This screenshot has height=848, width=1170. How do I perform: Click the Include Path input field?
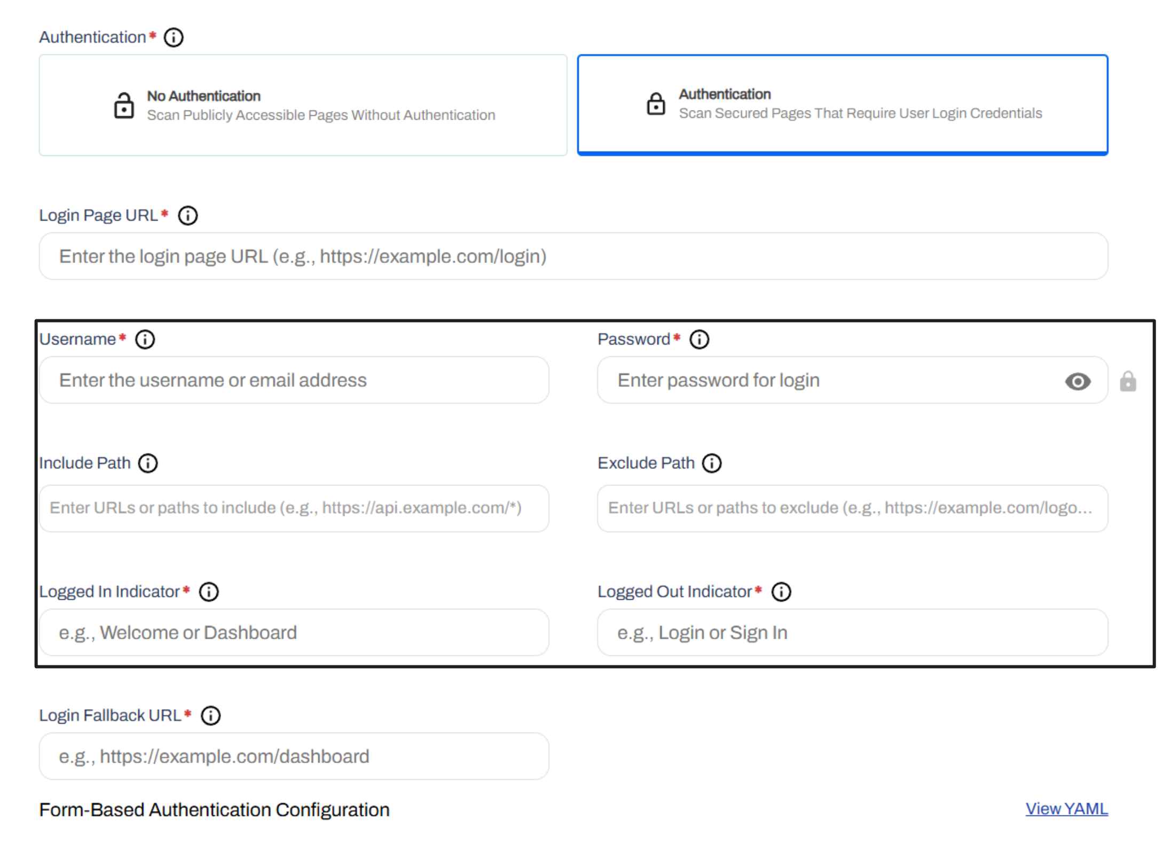point(294,508)
